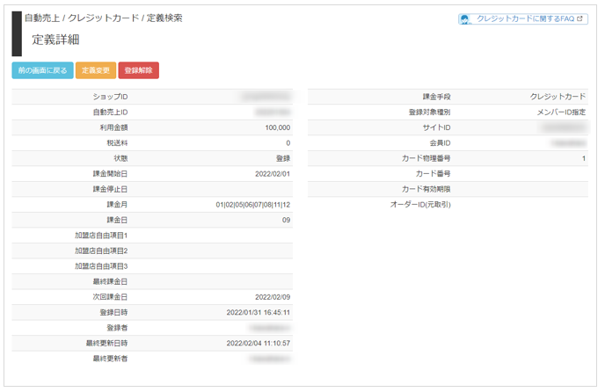Select the 登録日時 timestamp value
605x392 pixels.
(x=259, y=313)
